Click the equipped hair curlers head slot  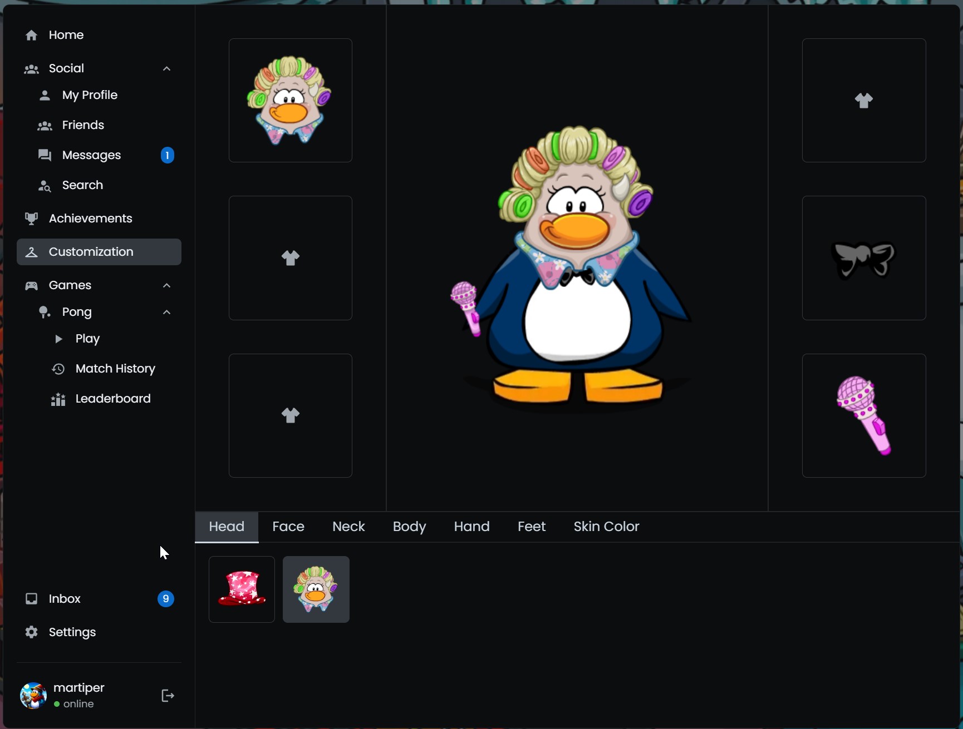(x=290, y=101)
